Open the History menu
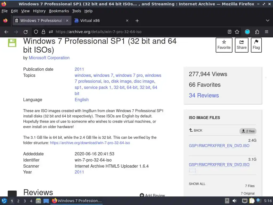The image size is (273, 205). (39, 11)
